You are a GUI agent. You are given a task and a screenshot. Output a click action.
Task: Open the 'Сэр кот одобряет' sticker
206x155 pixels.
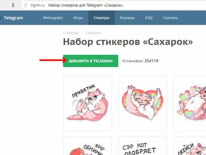[142, 146]
